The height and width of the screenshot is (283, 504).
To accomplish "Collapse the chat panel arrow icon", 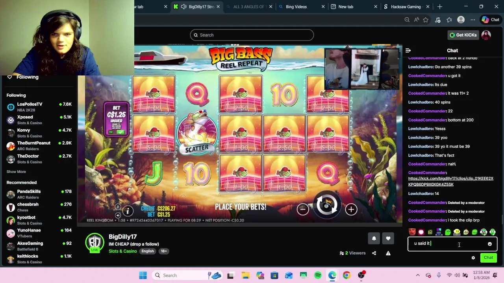I will tap(408, 50).
